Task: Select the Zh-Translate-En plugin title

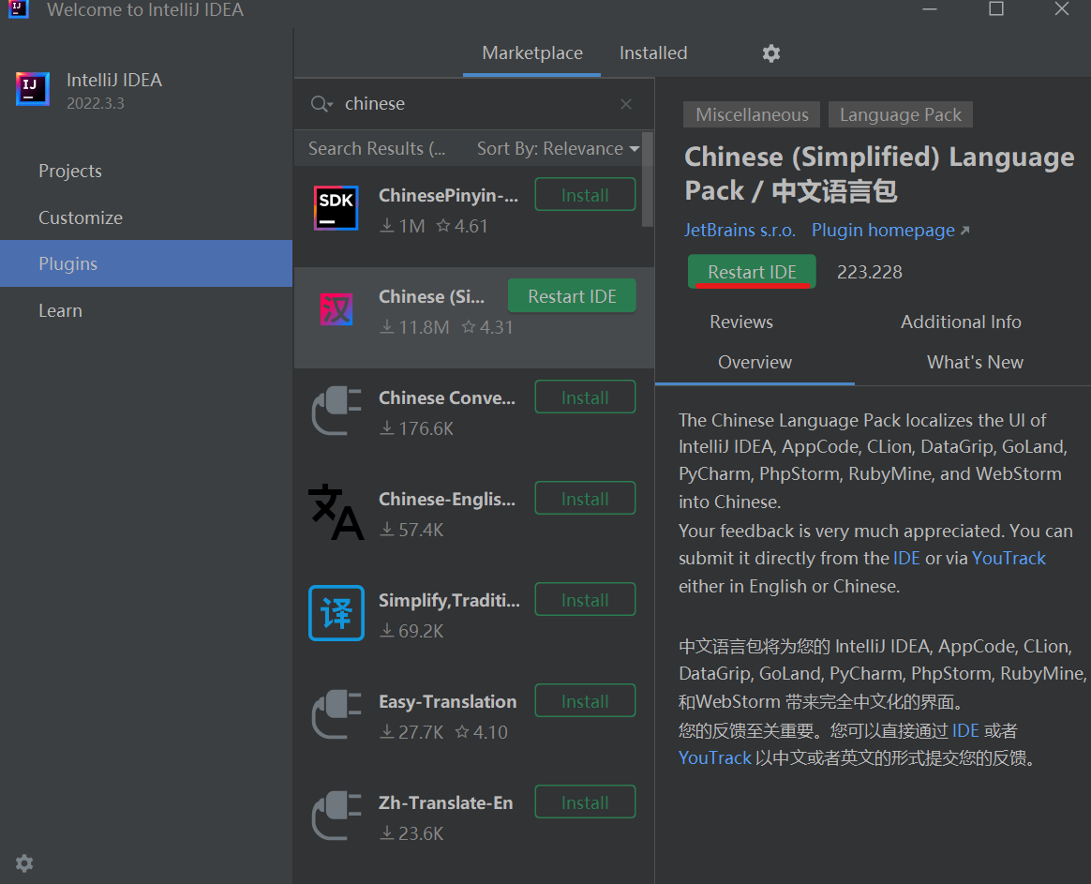Action: [445, 803]
